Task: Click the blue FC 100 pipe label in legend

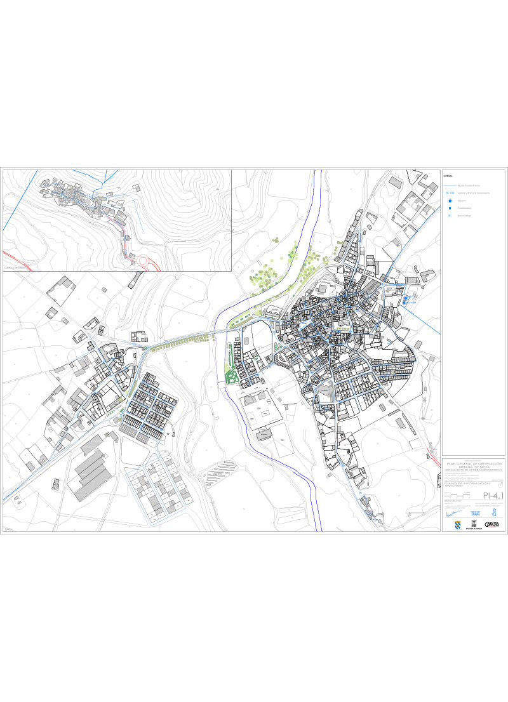Action: pos(450,192)
